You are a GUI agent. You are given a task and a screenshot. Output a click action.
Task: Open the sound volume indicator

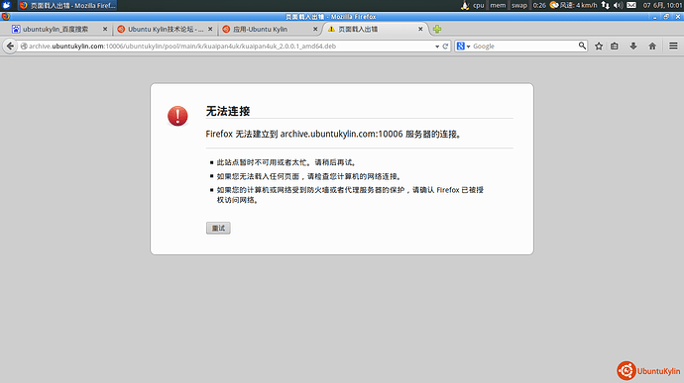(x=619, y=5)
